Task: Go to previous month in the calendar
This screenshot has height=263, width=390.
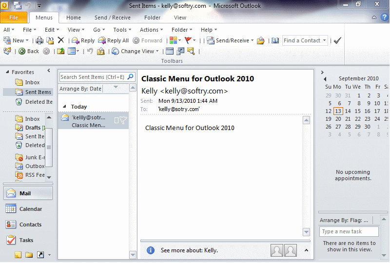Action: pos(325,79)
